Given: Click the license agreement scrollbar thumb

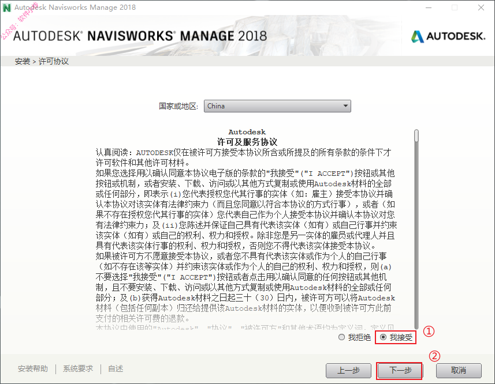Looking at the screenshot, I should click(x=416, y=135).
